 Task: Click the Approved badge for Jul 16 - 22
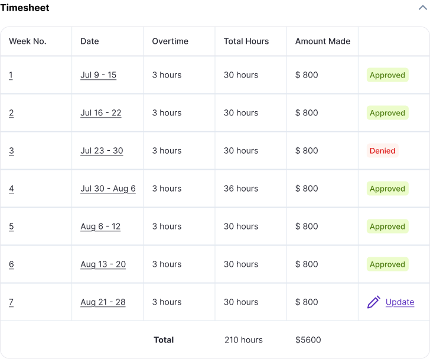click(x=387, y=113)
